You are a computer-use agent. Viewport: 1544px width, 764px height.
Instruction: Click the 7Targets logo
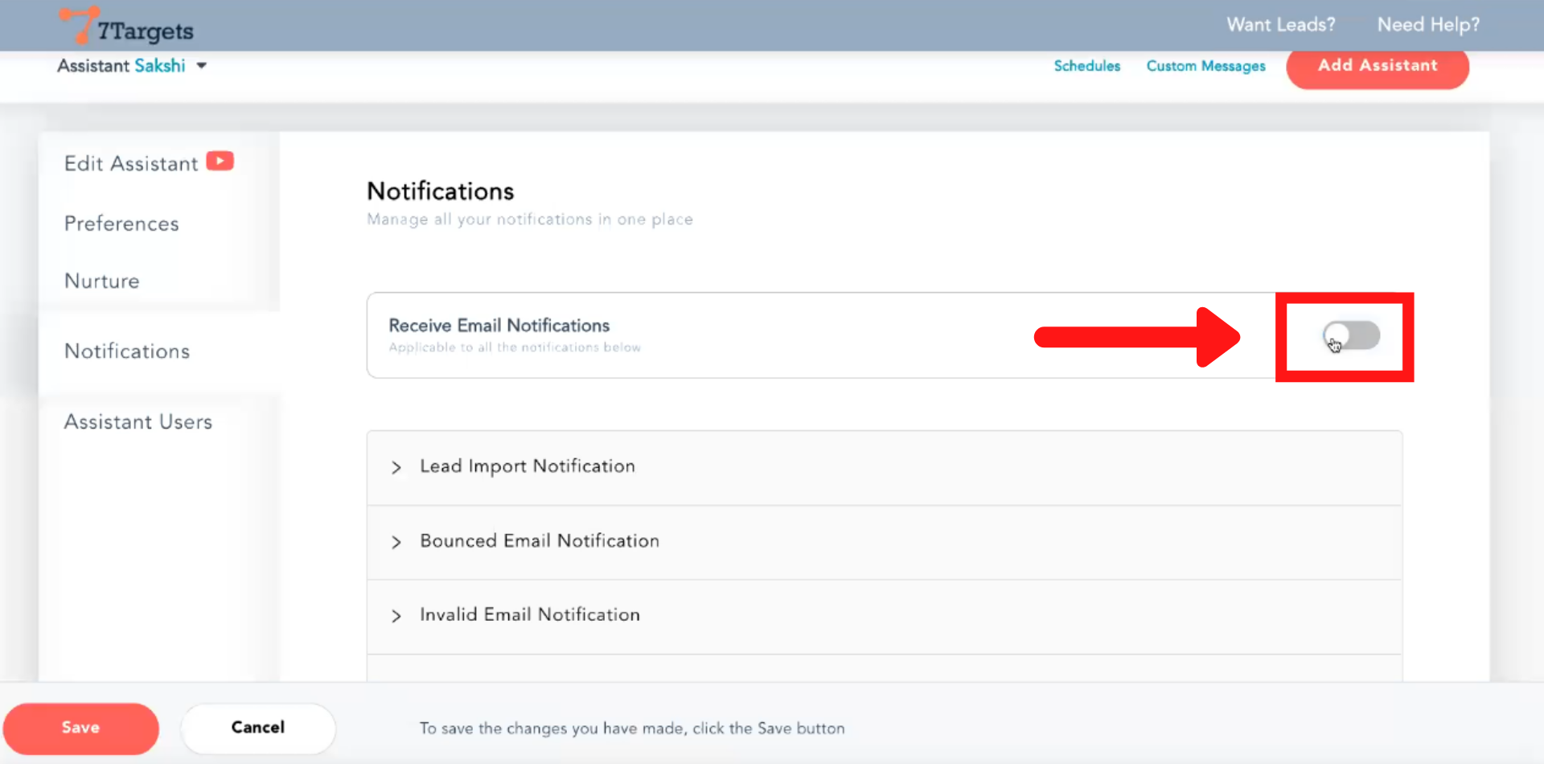pos(127,27)
